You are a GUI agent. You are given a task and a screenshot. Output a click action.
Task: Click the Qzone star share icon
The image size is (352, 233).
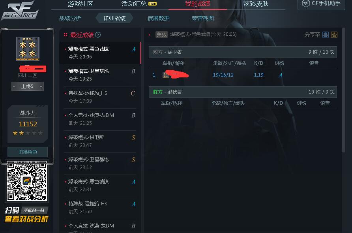coord(334,35)
